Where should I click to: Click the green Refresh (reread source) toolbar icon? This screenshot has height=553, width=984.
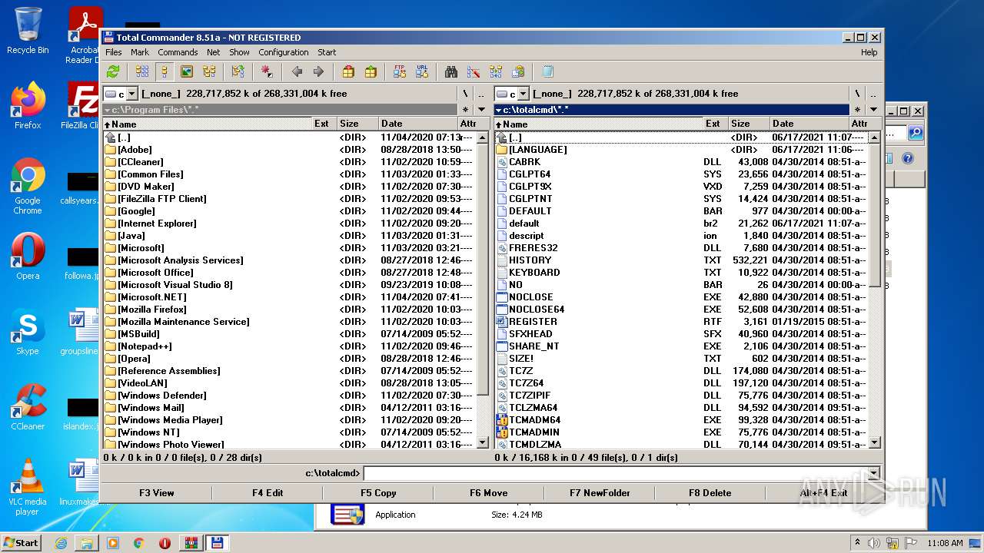(x=113, y=71)
